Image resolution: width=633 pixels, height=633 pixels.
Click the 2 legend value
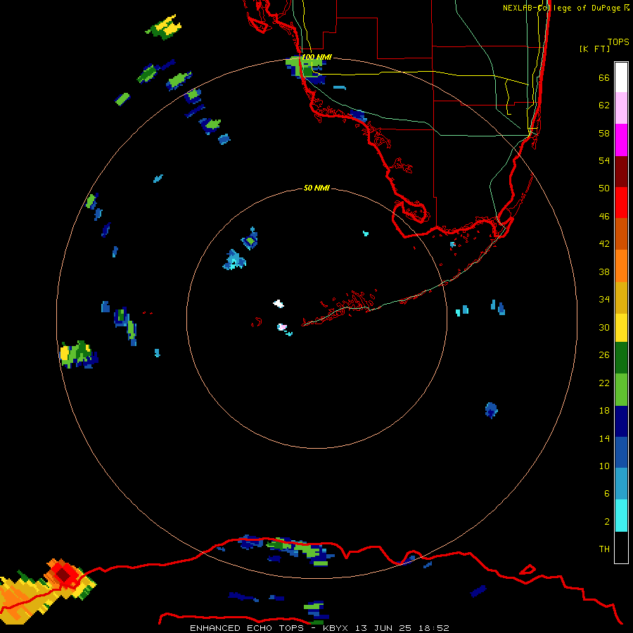click(606, 522)
